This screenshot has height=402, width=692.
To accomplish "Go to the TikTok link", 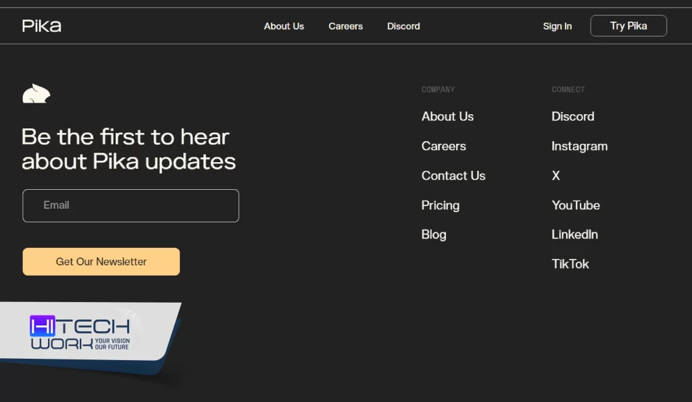I will click(570, 264).
